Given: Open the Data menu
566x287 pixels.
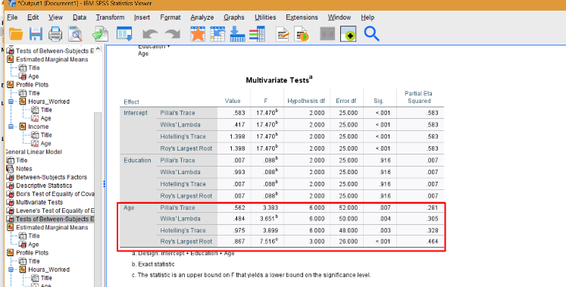Looking at the screenshot, I should click(80, 17).
